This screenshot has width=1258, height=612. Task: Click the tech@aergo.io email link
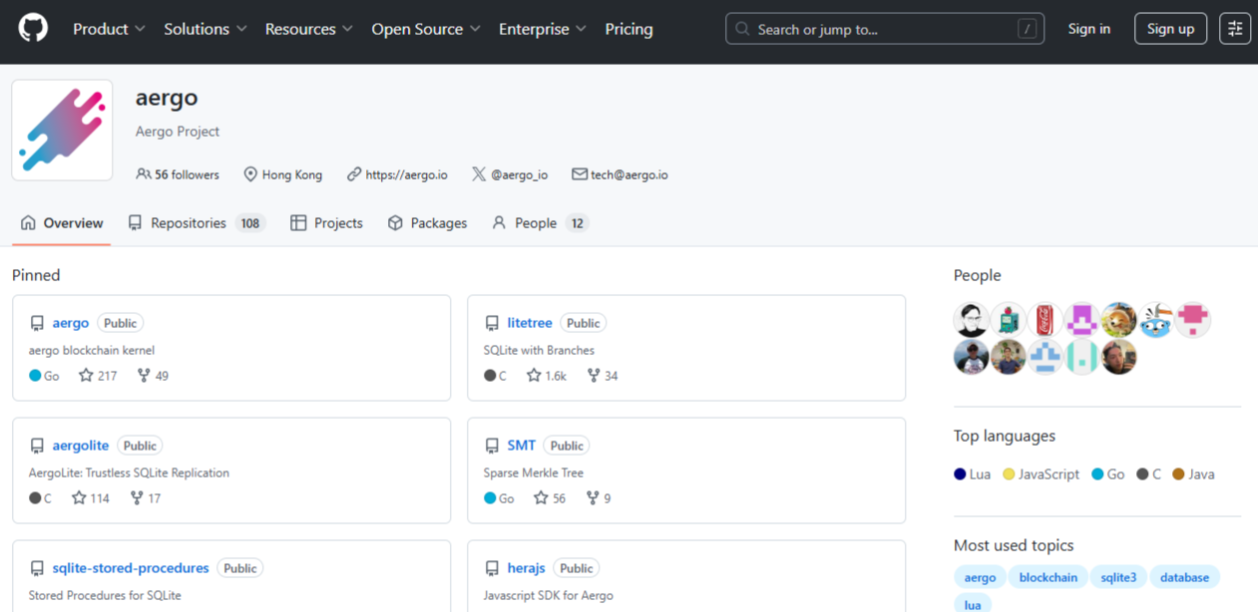629,174
